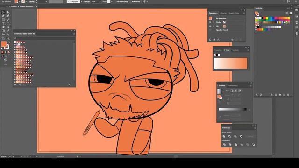Screen dimensions: 299x168
Task: Switch to the Libraries tab
Action: click(223, 13)
